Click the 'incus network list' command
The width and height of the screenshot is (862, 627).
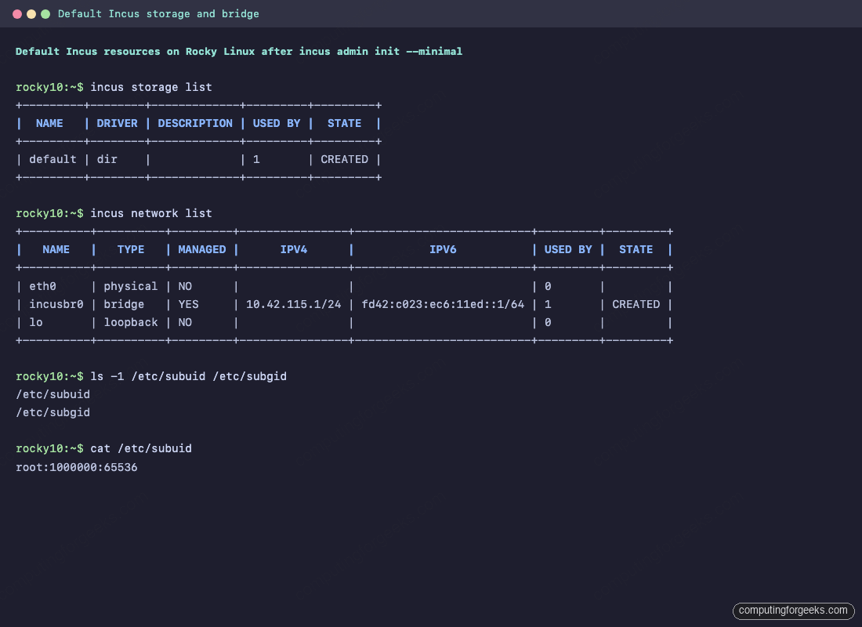coord(151,213)
